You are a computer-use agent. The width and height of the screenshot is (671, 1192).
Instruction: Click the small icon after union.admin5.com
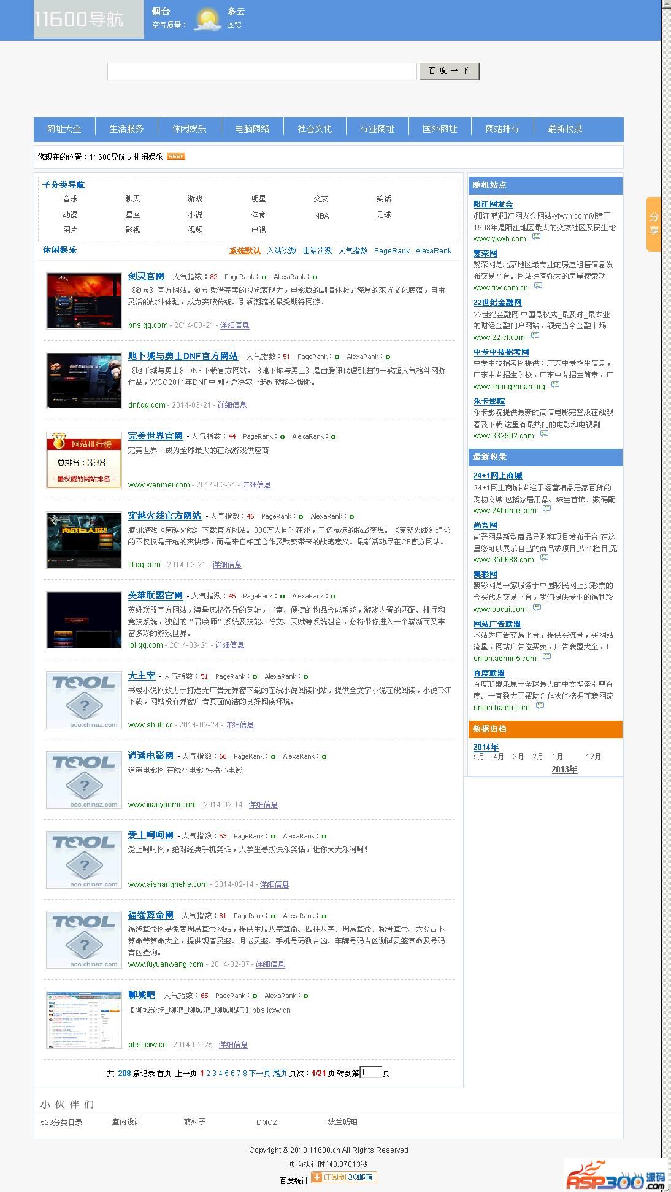tap(547, 656)
